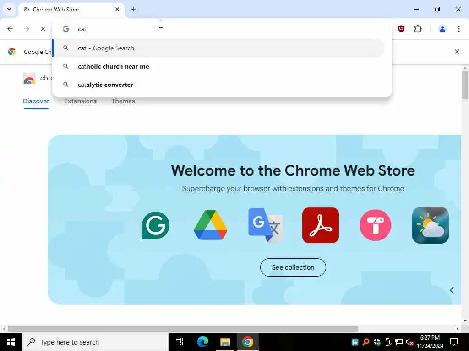Open Task View on the taskbar
The height and width of the screenshot is (351, 469).
[180, 342]
